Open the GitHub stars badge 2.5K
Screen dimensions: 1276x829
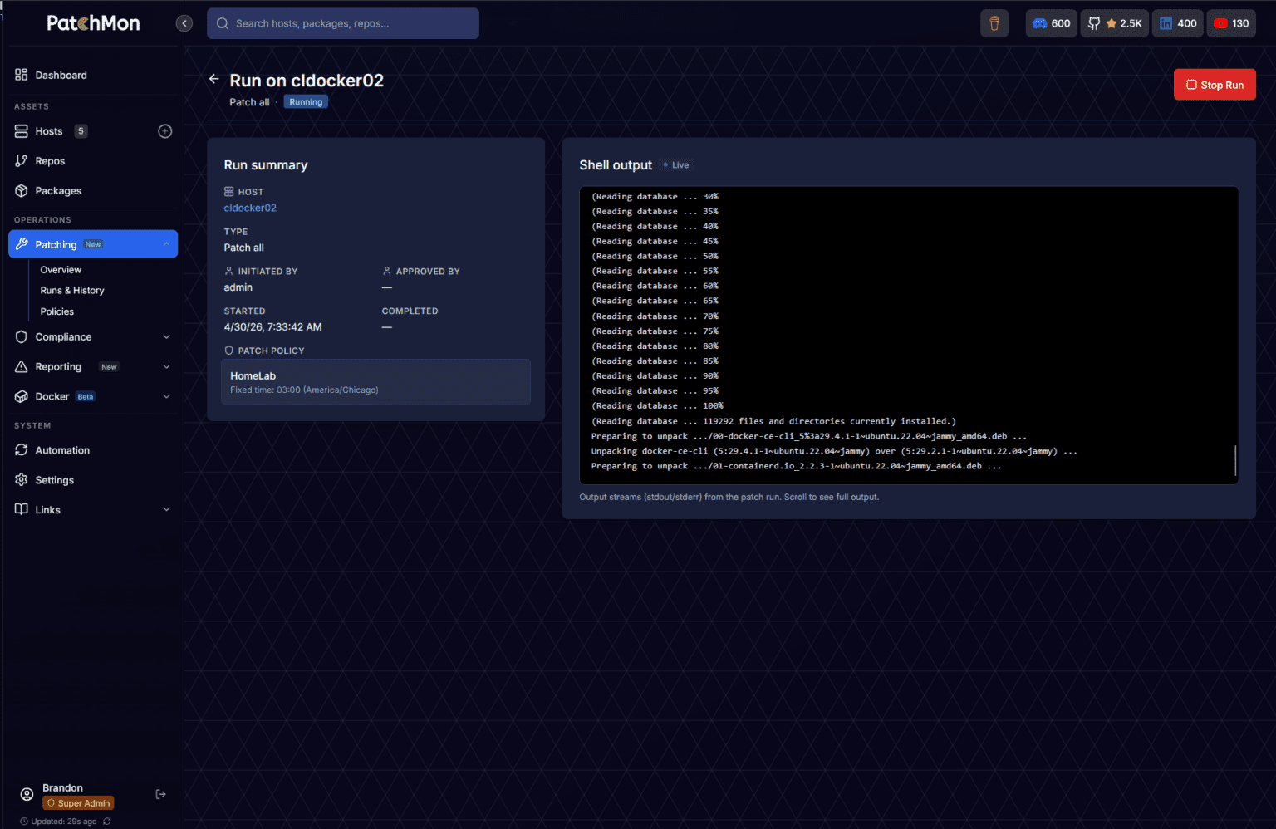(1114, 23)
